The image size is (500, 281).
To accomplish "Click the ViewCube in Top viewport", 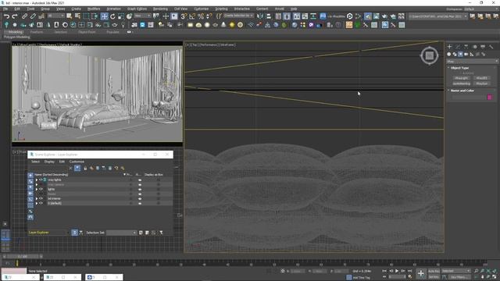I will [x=429, y=55].
